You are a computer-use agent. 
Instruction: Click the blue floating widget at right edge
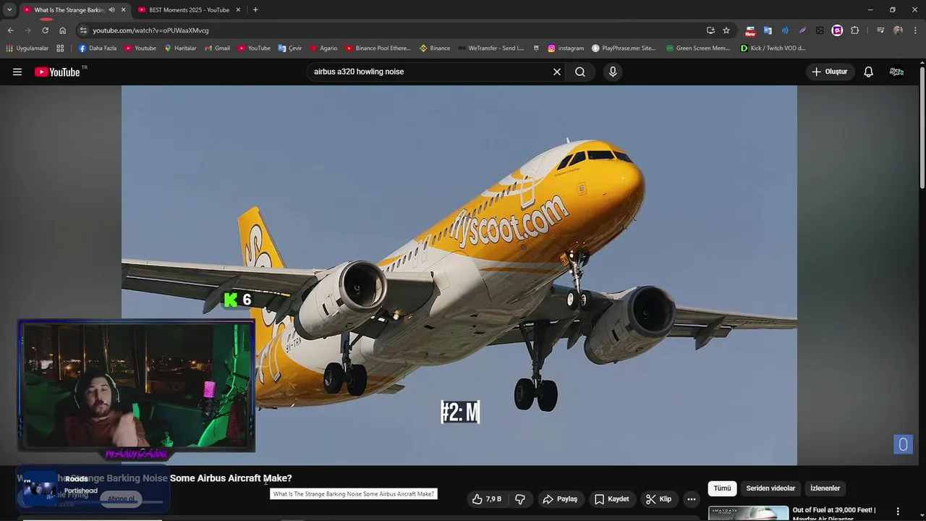tap(903, 444)
